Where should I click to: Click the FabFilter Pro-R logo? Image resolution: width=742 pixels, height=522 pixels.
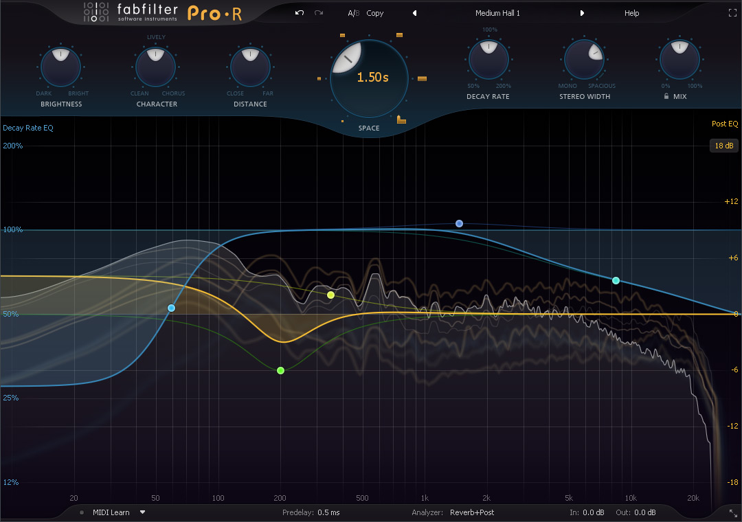coord(163,12)
